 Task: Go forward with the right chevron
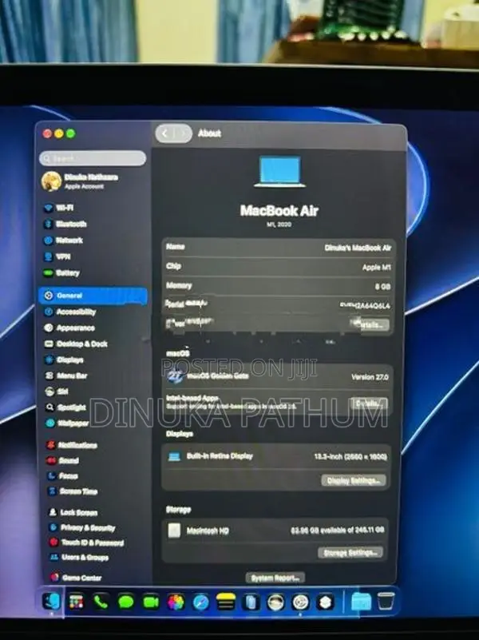[183, 133]
